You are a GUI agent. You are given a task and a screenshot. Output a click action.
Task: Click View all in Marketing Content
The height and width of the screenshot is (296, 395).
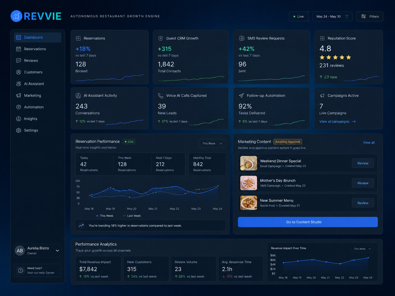369,143
